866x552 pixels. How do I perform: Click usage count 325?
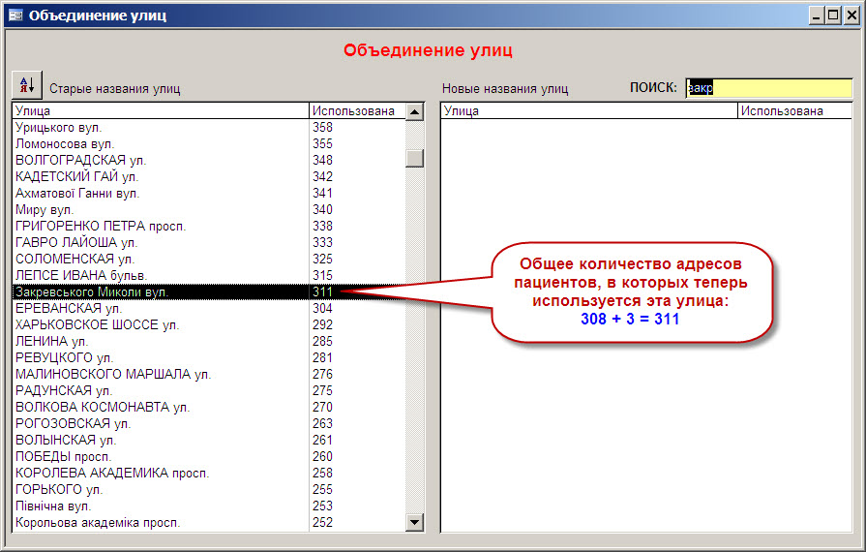coord(322,260)
